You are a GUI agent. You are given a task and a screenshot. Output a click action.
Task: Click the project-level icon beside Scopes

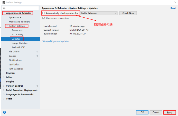click(37, 56)
